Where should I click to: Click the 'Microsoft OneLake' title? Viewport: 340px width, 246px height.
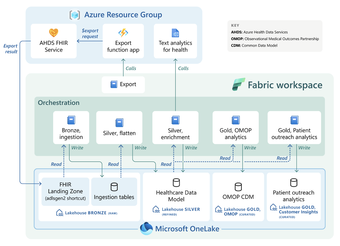(x=187, y=229)
